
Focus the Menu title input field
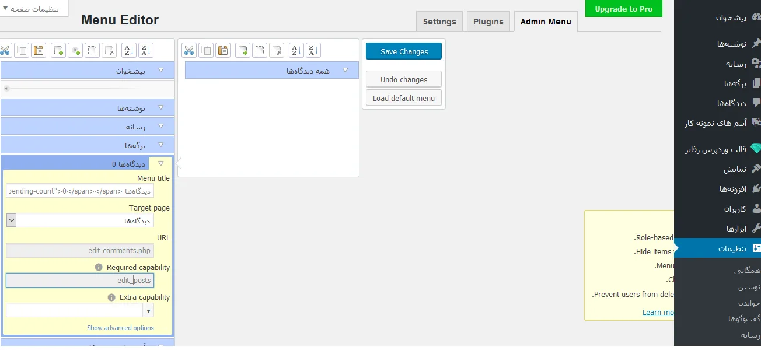pos(80,191)
